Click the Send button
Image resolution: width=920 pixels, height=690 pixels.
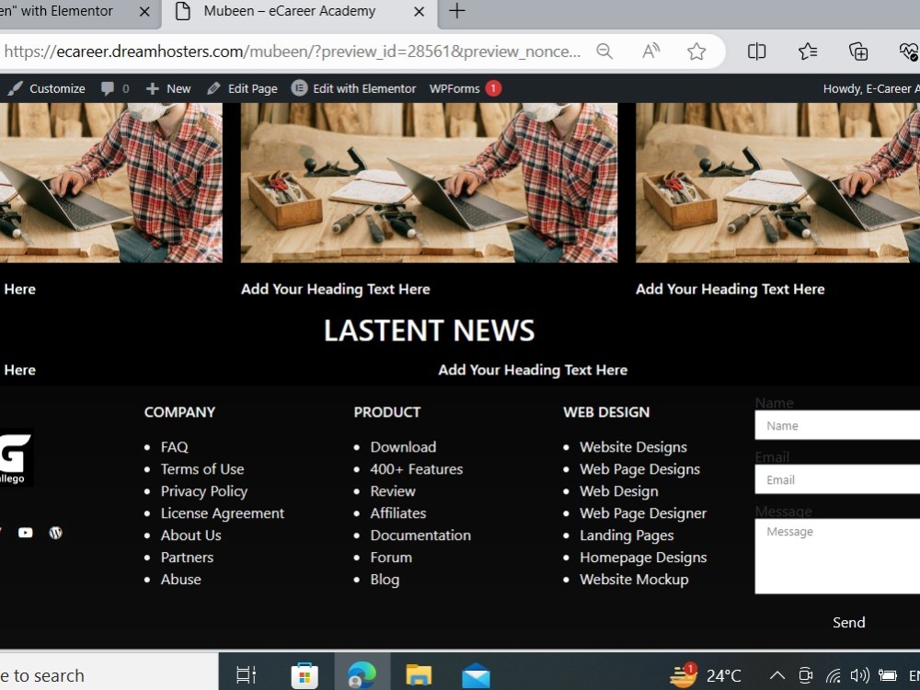(848, 623)
